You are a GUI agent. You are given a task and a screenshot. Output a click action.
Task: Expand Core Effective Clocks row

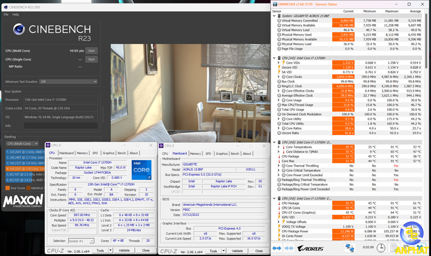point(278,91)
